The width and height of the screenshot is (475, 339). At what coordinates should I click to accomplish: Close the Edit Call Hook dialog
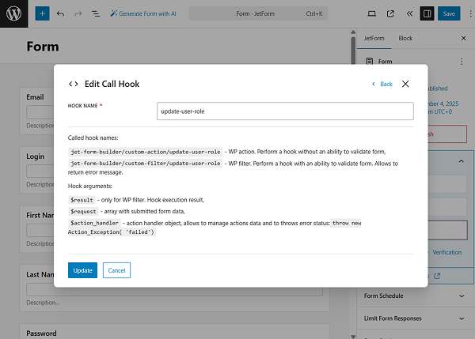[x=405, y=84]
